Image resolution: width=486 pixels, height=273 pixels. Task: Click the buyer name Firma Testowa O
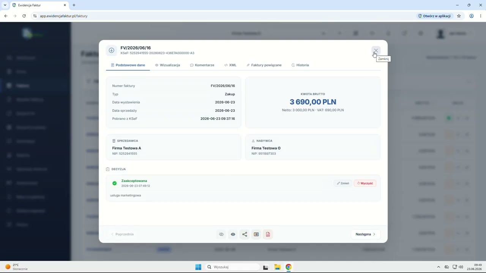pos(266,148)
